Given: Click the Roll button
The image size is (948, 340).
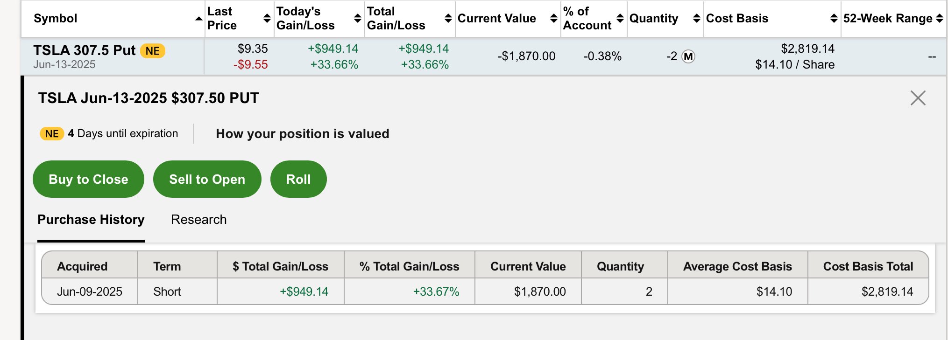Looking at the screenshot, I should [x=298, y=179].
